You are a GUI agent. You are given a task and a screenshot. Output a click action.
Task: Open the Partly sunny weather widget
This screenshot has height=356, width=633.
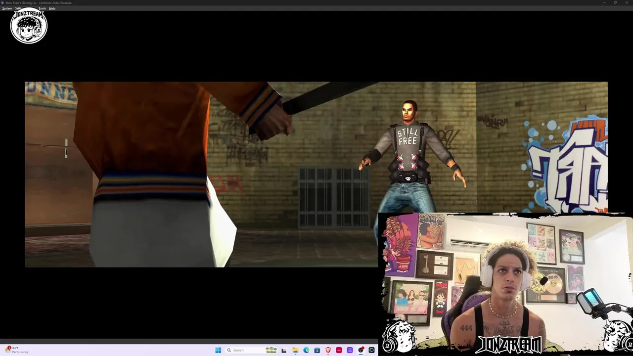click(x=17, y=350)
